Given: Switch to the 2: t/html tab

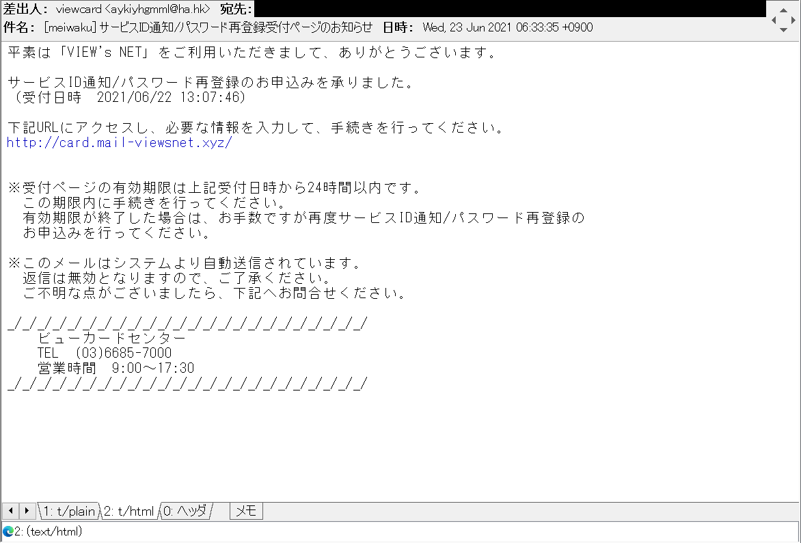Looking at the screenshot, I should coord(128,510).
